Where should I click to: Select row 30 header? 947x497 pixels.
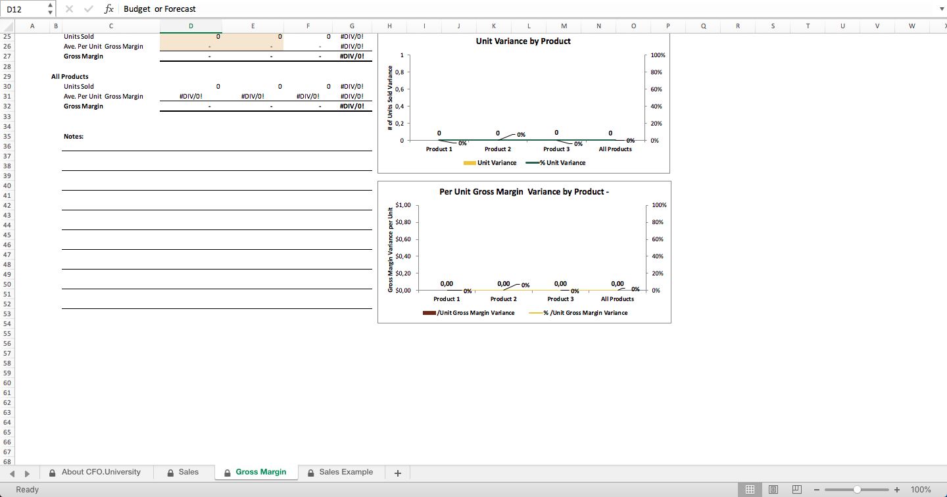click(7, 86)
